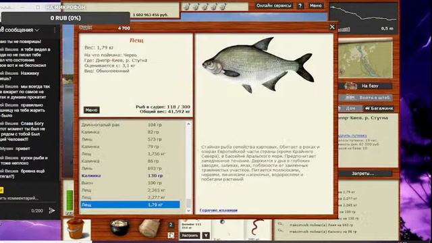Click the 0 RUB (0%) donation bar

point(65,18)
